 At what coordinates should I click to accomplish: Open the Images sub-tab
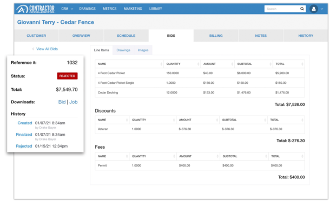[143, 50]
